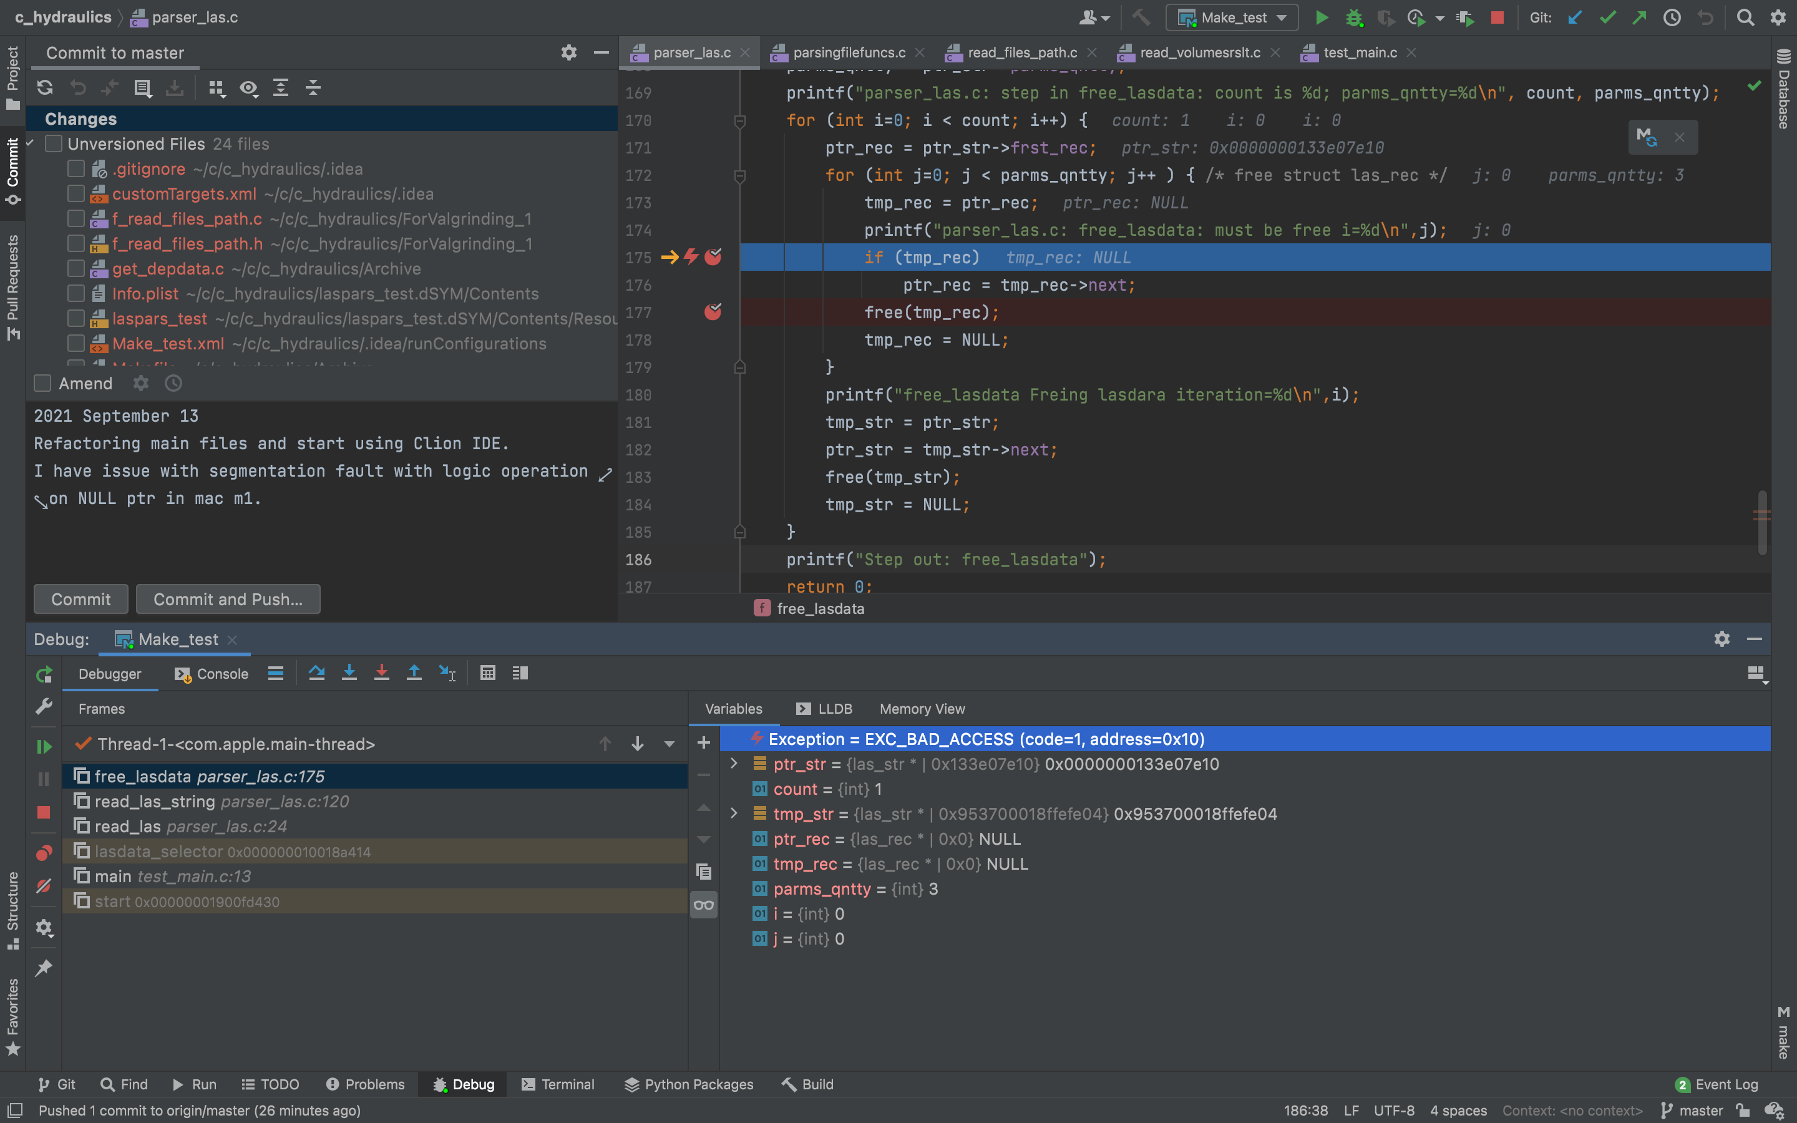The image size is (1797, 1123).
Task: Enable the Amend checkbox
Action: (x=43, y=383)
